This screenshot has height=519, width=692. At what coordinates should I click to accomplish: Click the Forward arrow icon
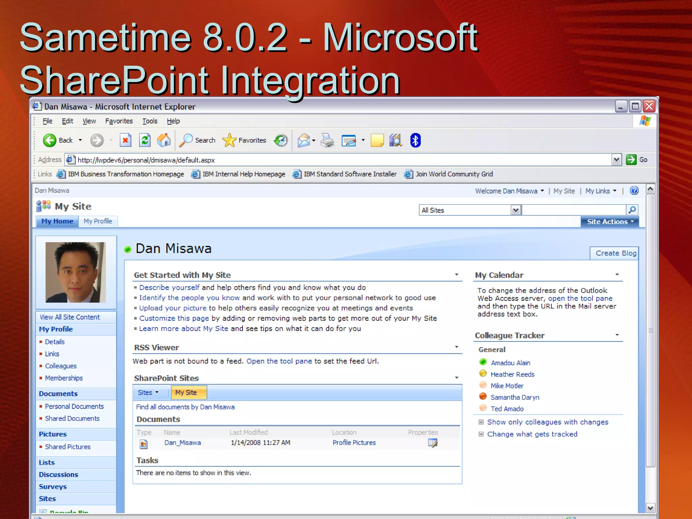coord(97,140)
